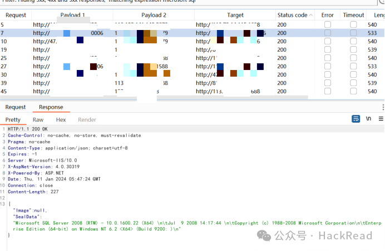
Task: Click the X-AspNet-Version 4.0.30319 header
Action: pyautogui.click(x=44, y=167)
